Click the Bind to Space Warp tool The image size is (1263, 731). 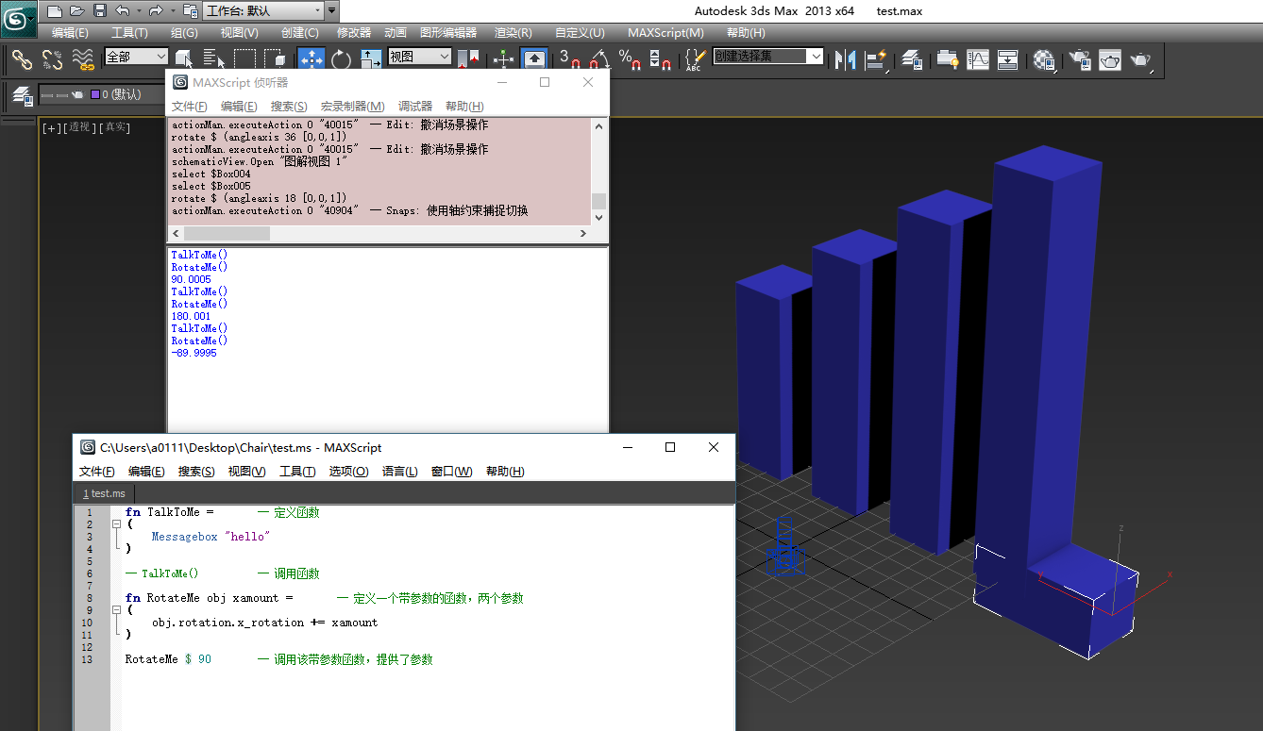point(84,59)
